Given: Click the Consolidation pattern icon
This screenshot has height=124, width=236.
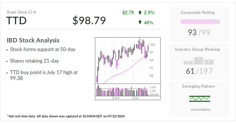Looking at the screenshot, I should point(200,99).
